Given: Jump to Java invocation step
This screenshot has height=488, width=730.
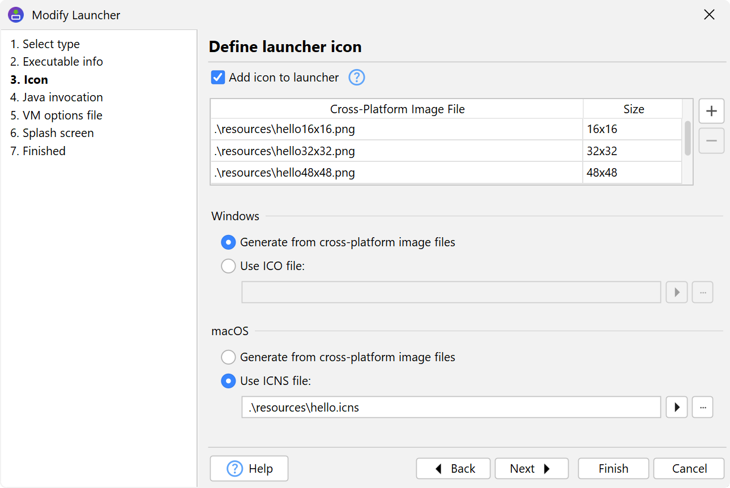Looking at the screenshot, I should (x=56, y=97).
